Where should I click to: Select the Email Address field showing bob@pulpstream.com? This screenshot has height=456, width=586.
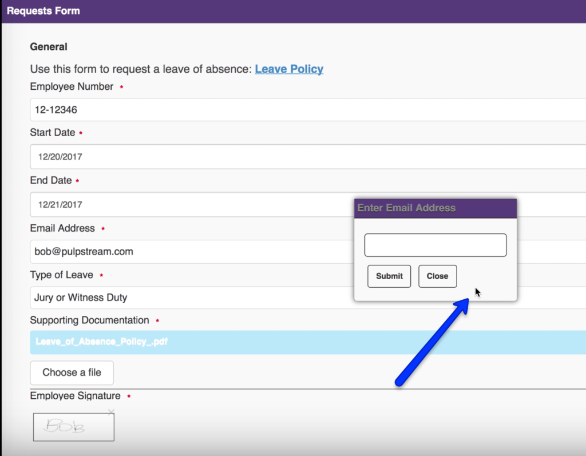[x=172, y=252]
